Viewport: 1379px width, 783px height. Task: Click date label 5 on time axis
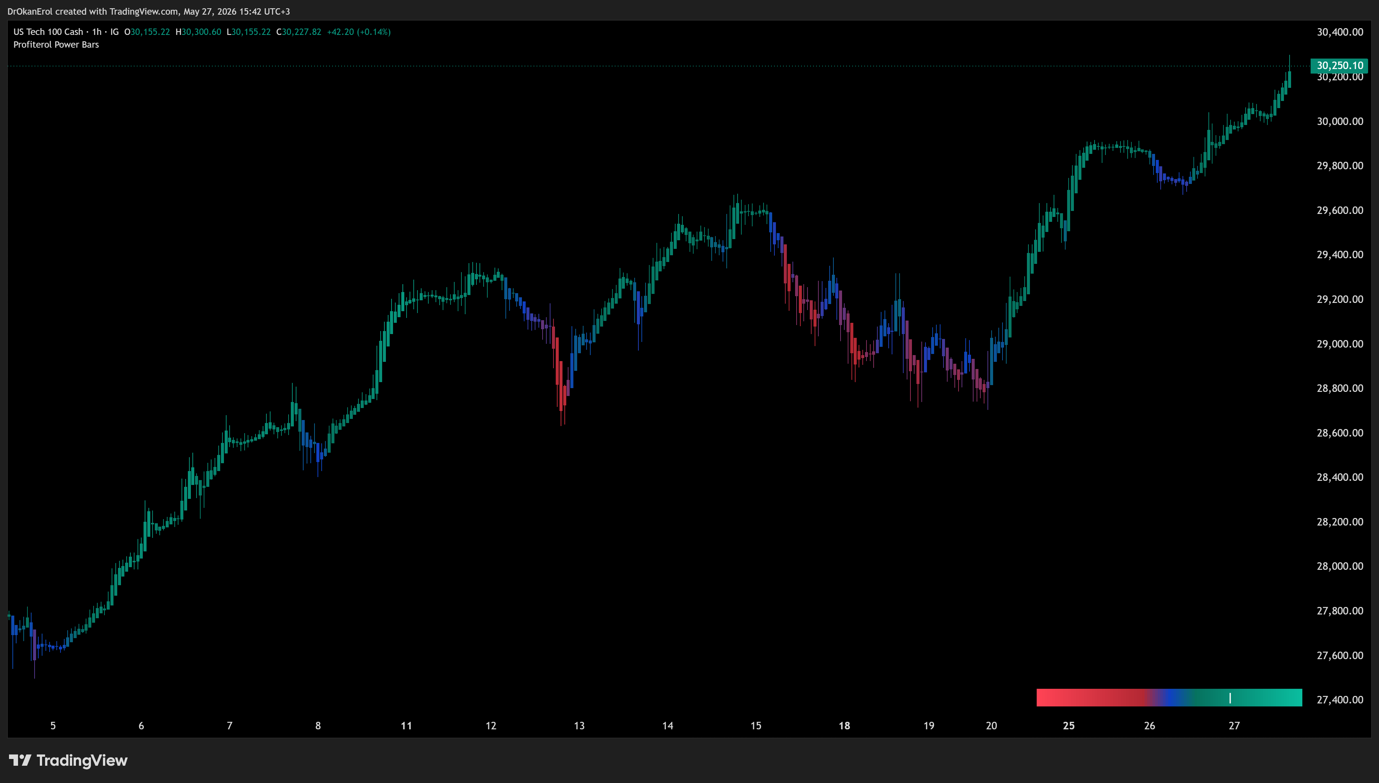coord(53,726)
